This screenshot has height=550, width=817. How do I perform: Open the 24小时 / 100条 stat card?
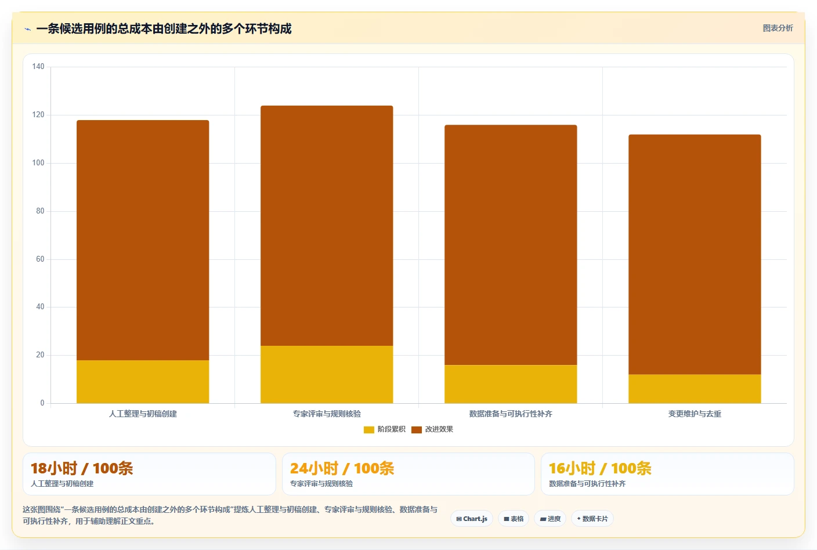[408, 474]
